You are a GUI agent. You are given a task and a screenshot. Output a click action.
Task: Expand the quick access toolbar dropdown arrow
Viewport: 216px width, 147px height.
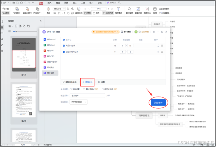(33, 3)
